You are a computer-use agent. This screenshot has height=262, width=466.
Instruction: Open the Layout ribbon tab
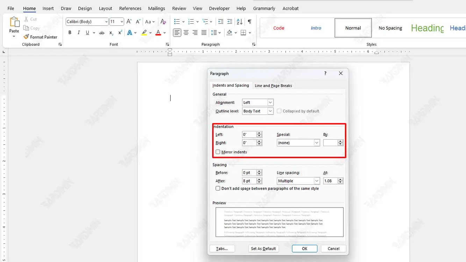click(106, 8)
